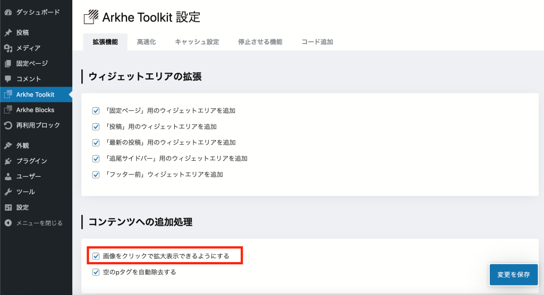Uncheck 空のpタグを自動除去する

(96, 272)
